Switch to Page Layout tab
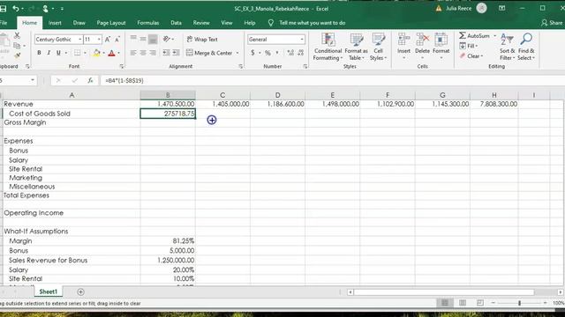This screenshot has width=565, height=317. [x=111, y=23]
